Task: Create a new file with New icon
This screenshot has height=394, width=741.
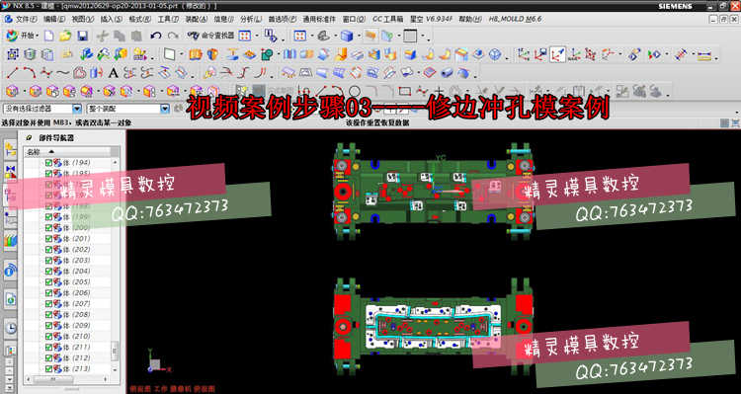Action: tap(48, 36)
